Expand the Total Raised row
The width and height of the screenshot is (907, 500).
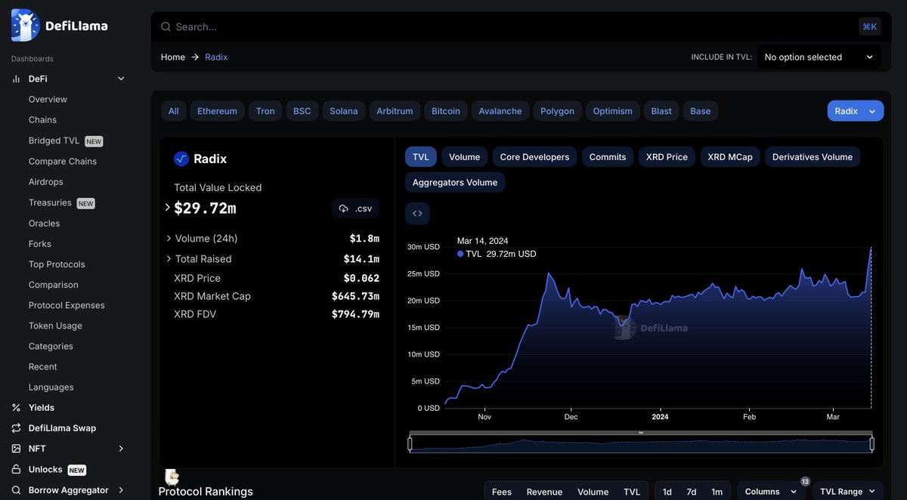pos(169,259)
